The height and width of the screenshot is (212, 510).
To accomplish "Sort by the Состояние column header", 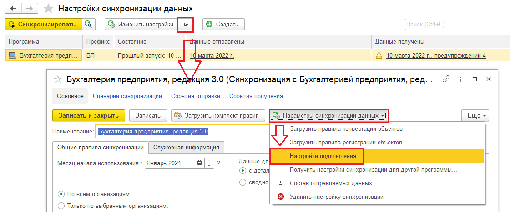I will click(150, 42).
